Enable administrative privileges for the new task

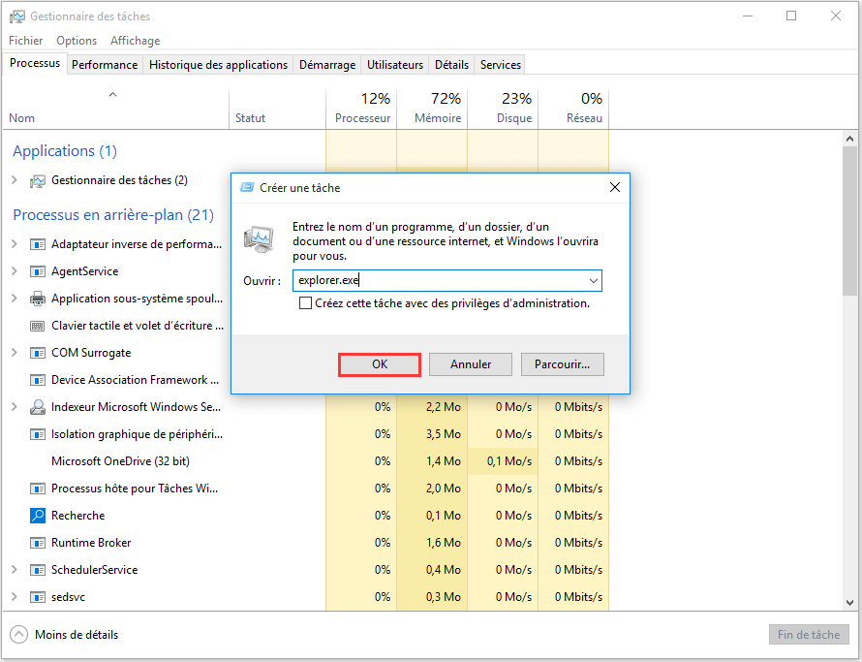305,301
